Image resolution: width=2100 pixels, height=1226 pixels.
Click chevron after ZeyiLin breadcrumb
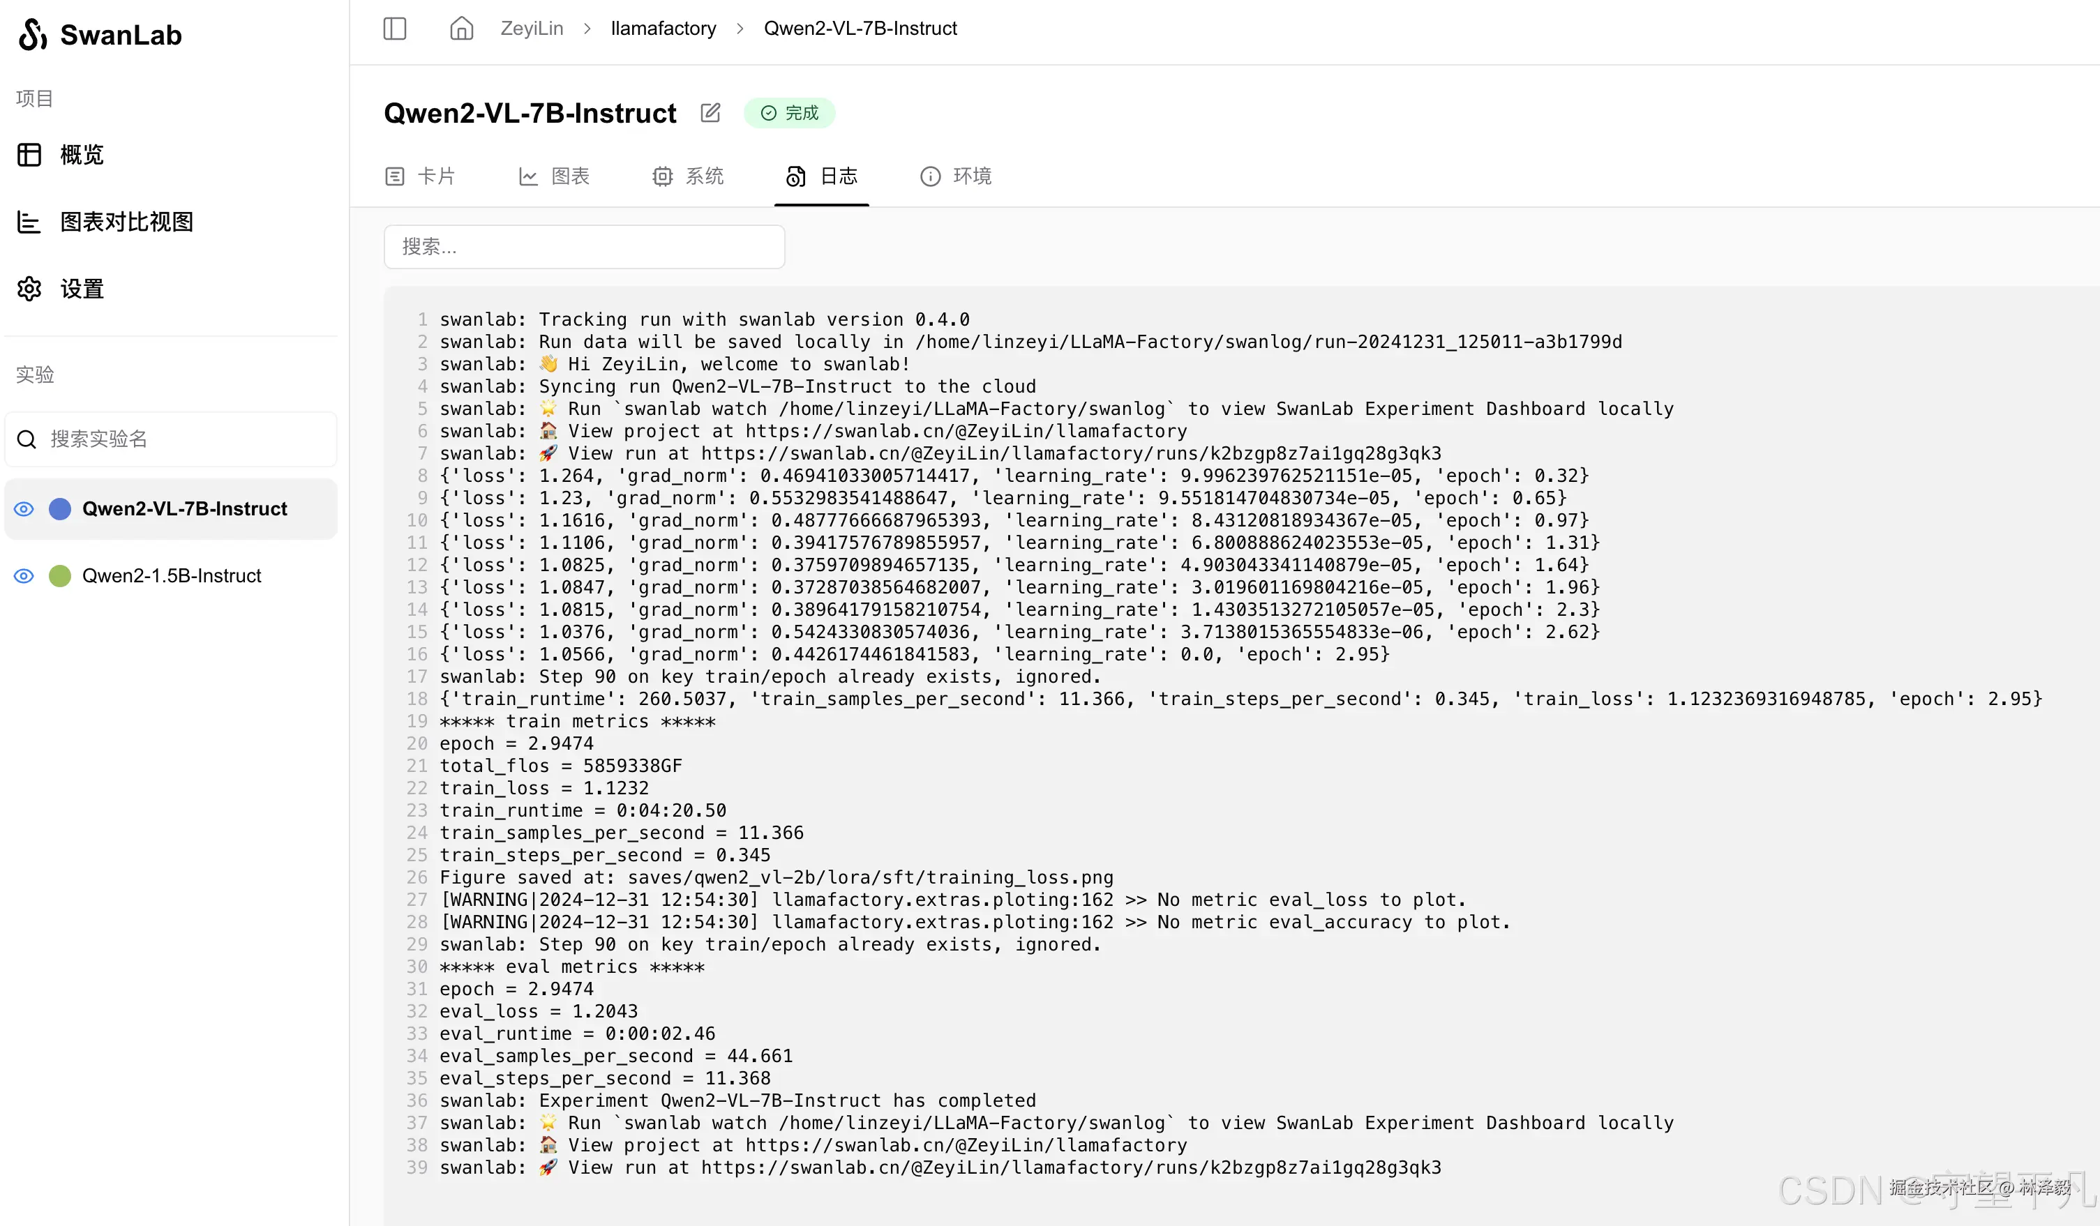coord(587,29)
